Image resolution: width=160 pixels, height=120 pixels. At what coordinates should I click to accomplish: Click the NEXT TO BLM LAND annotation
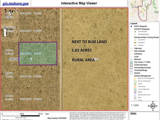click(x=89, y=42)
